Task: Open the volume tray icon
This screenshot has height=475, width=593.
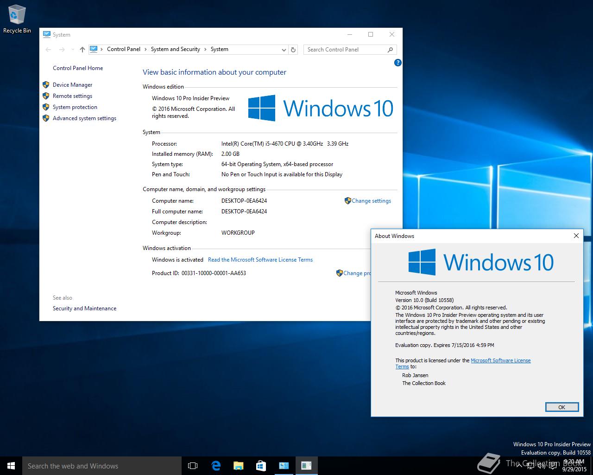Action: click(x=541, y=466)
